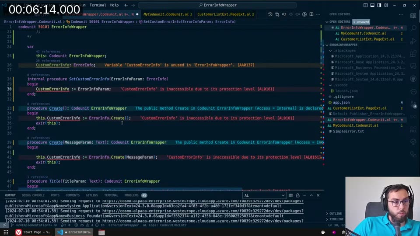Open the Help menu
The height and width of the screenshot is (236, 420).
(114, 5)
